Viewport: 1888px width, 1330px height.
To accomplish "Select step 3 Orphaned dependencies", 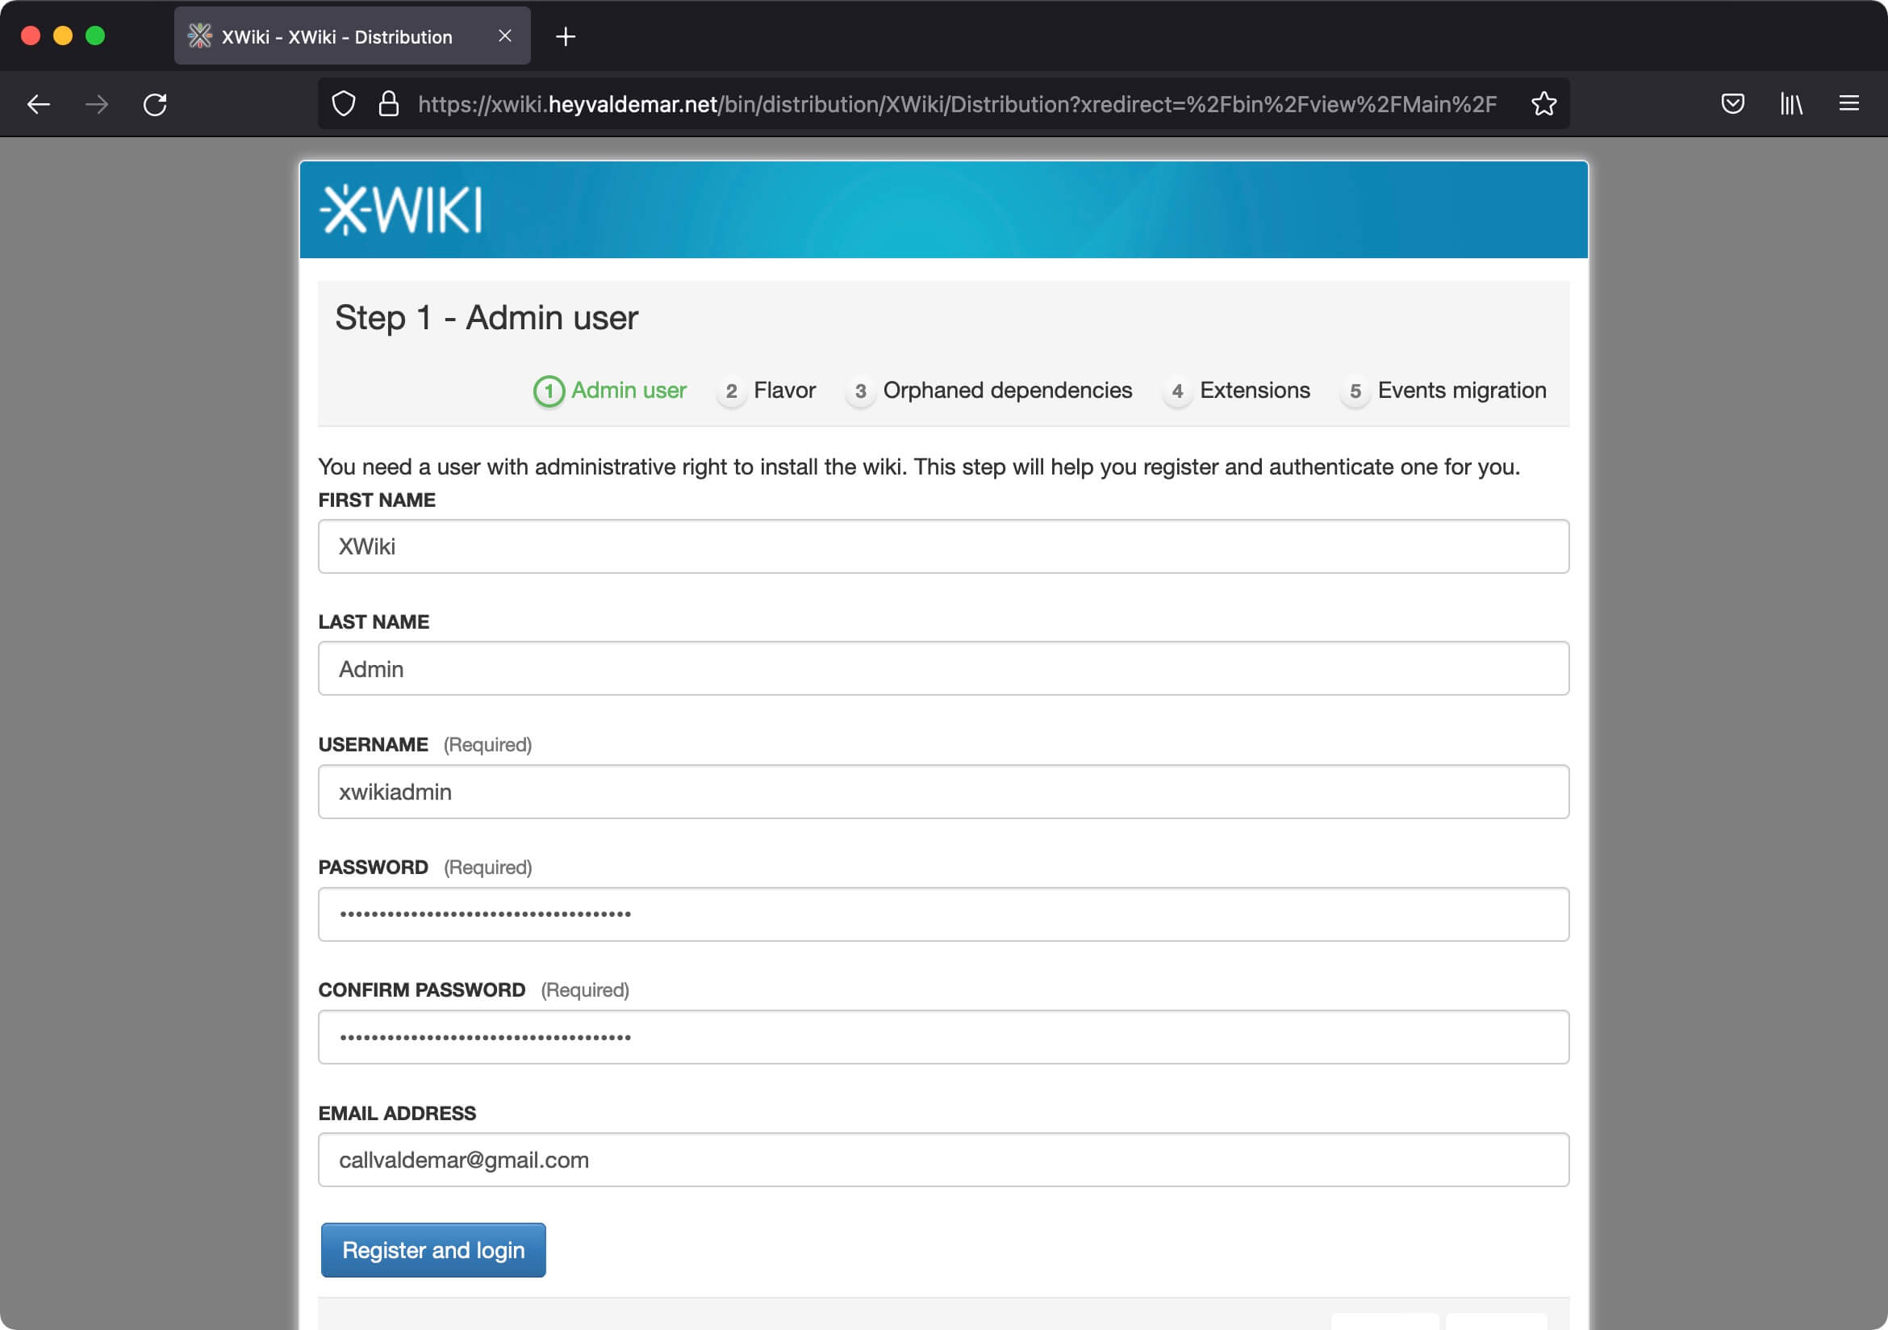I will coord(989,391).
